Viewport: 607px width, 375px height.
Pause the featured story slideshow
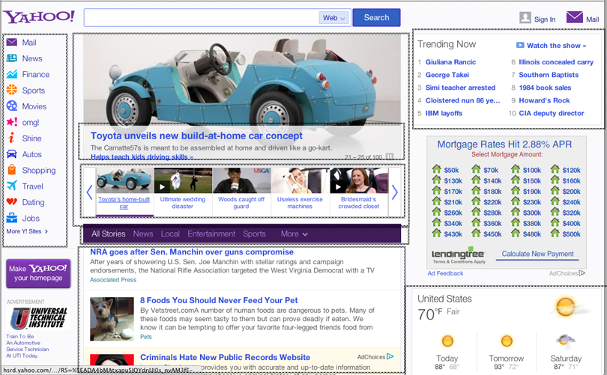[x=390, y=156]
